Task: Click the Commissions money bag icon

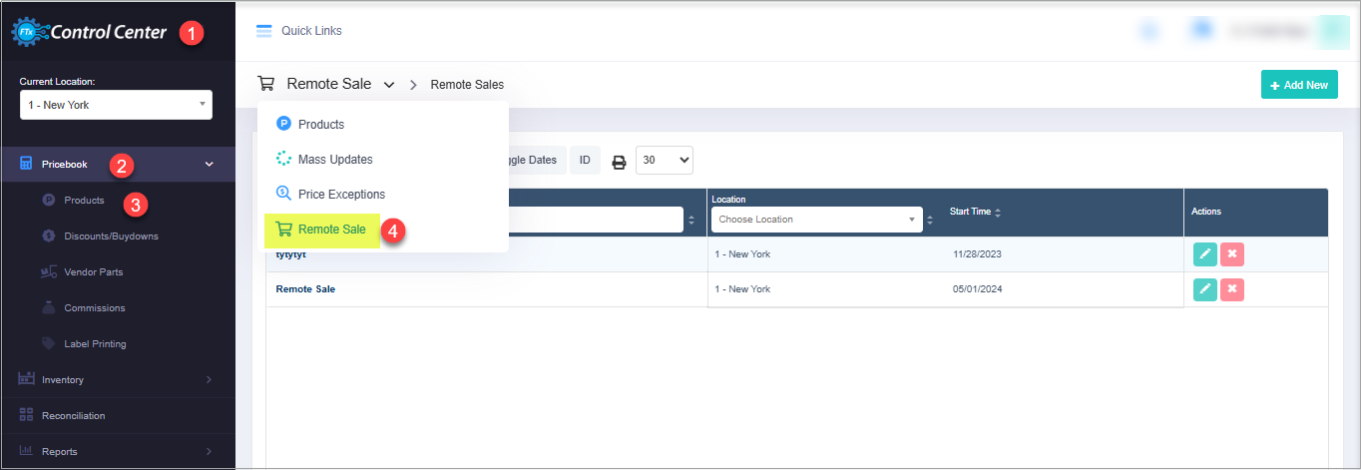Action: (48, 307)
